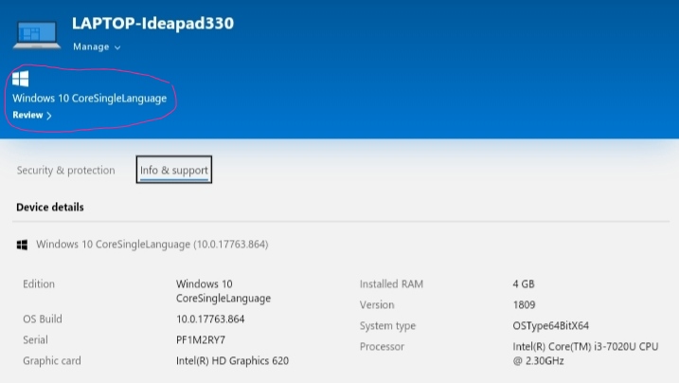Click the Graphic card label
Image resolution: width=679 pixels, height=383 pixels.
[x=52, y=361]
